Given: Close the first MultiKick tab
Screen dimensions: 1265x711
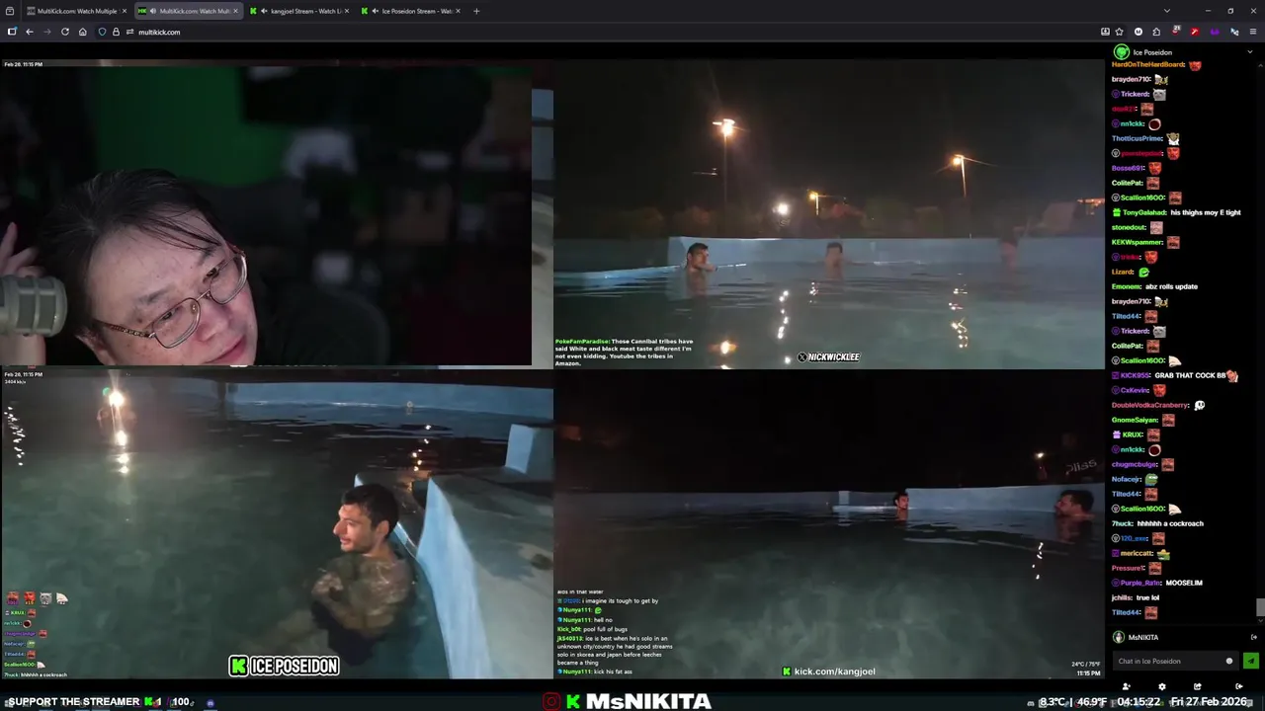Looking at the screenshot, I should tap(125, 11).
